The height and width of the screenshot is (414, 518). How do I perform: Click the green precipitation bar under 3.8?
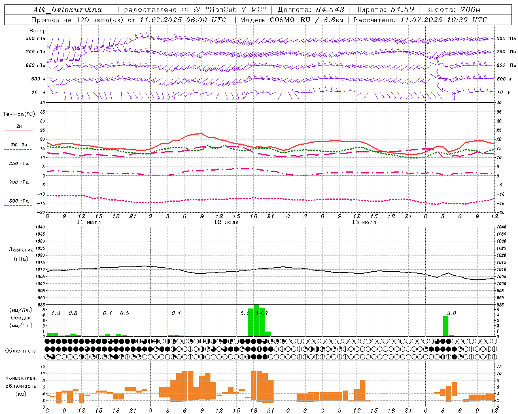coord(446,326)
